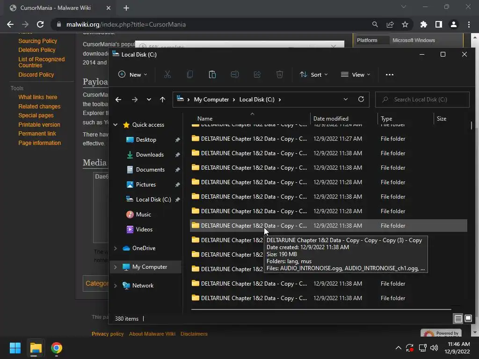This screenshot has width=479, height=359.
Task: Select Music in Quick access
Action: [143, 215]
